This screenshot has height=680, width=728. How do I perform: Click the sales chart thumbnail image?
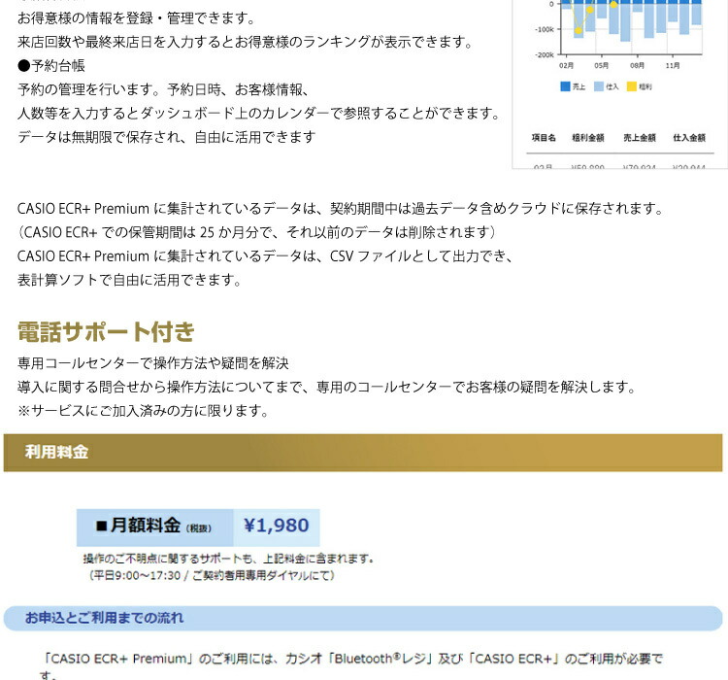pyautogui.click(x=620, y=85)
